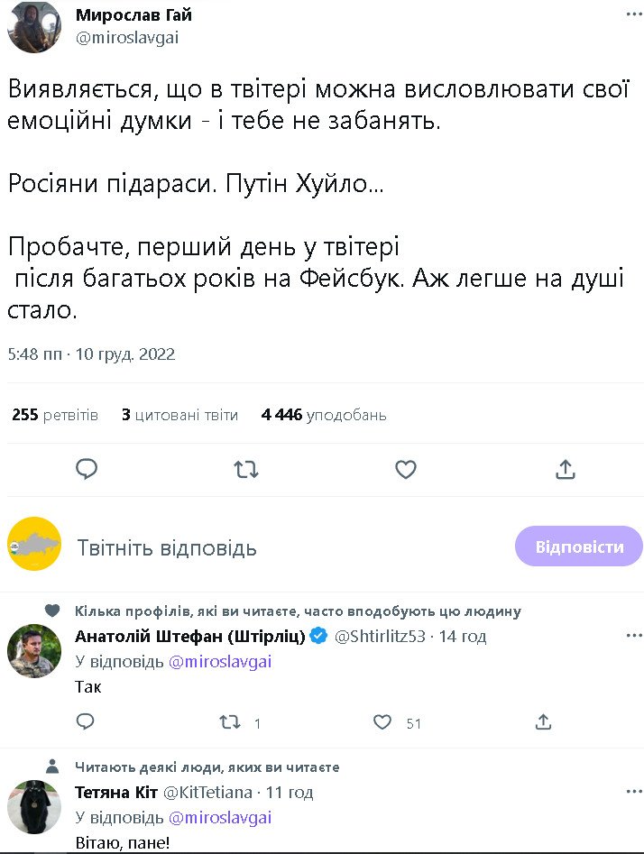View the 255 ретвітів list

click(x=55, y=415)
